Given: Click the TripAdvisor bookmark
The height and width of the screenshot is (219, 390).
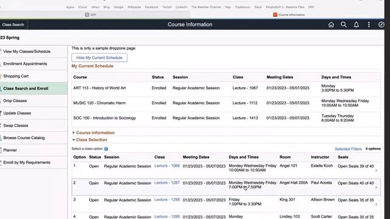Looking at the screenshot, I should [243, 7].
